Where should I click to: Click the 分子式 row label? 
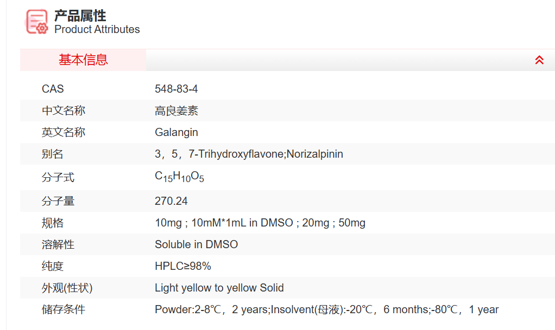pos(58,177)
